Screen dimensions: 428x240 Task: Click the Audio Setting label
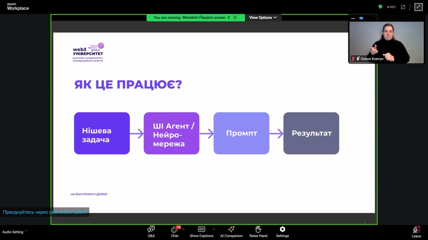point(13,232)
